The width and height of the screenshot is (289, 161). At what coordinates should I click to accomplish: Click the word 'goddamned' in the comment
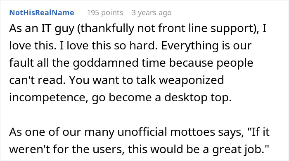coord(106,63)
